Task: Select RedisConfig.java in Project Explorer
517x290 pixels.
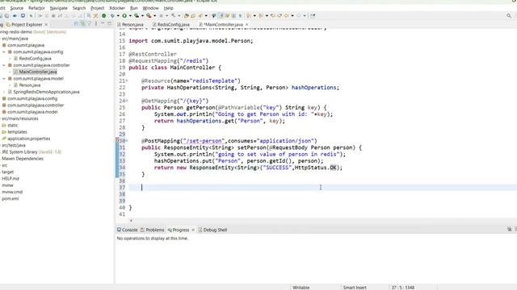Action: 35,59
